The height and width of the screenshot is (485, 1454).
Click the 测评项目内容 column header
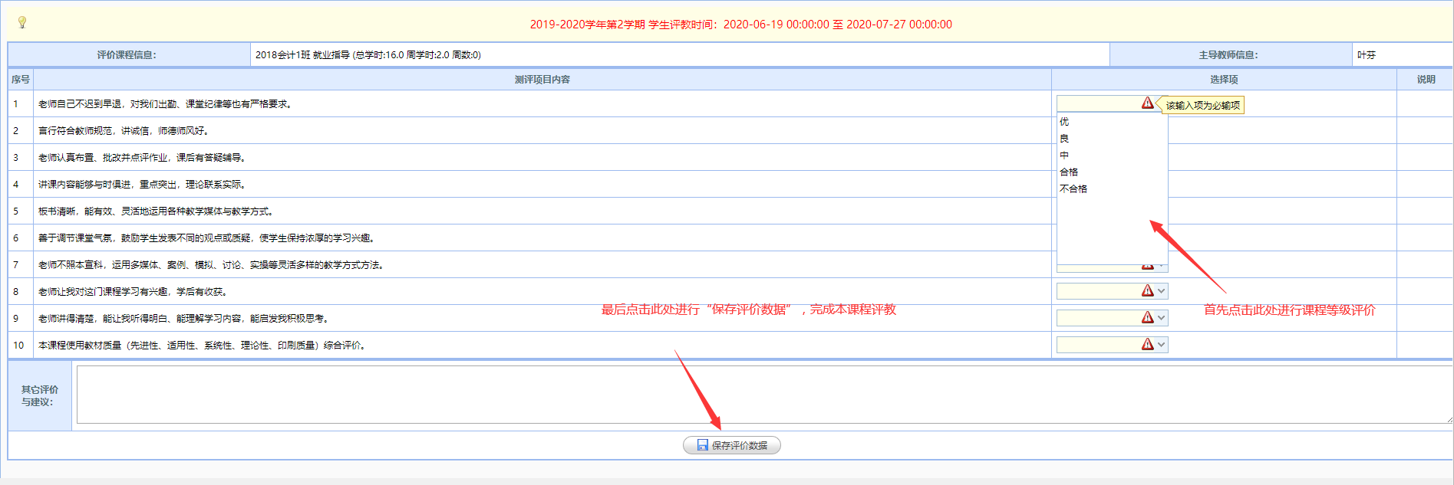coord(542,80)
